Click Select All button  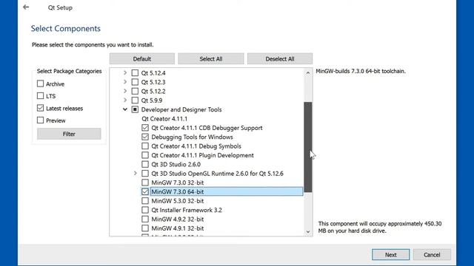[210, 59]
